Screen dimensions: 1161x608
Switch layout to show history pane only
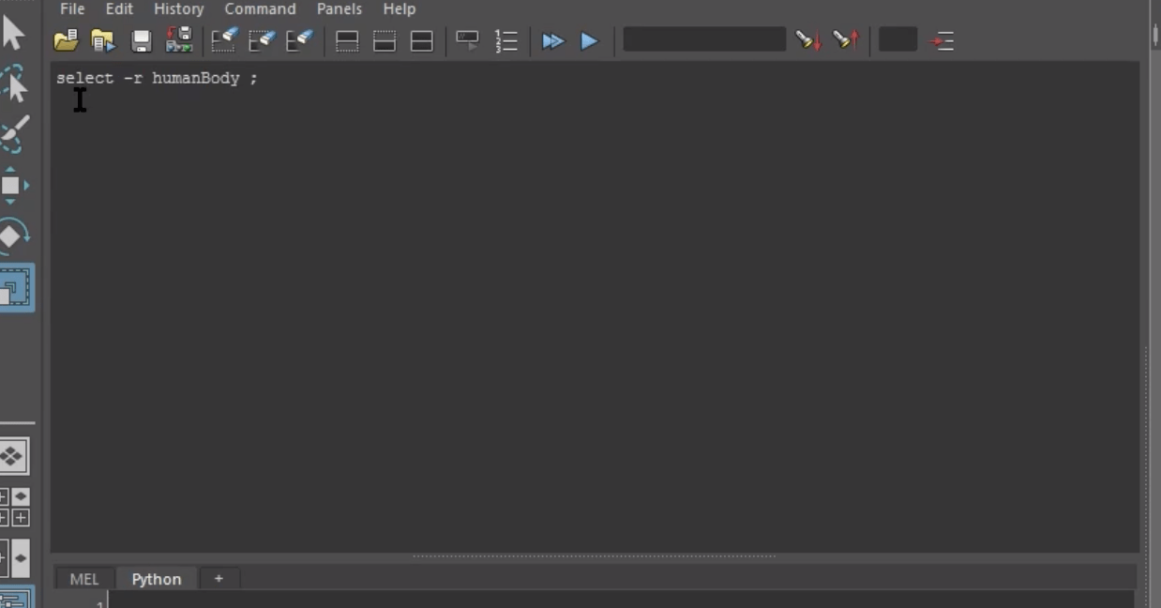(346, 40)
